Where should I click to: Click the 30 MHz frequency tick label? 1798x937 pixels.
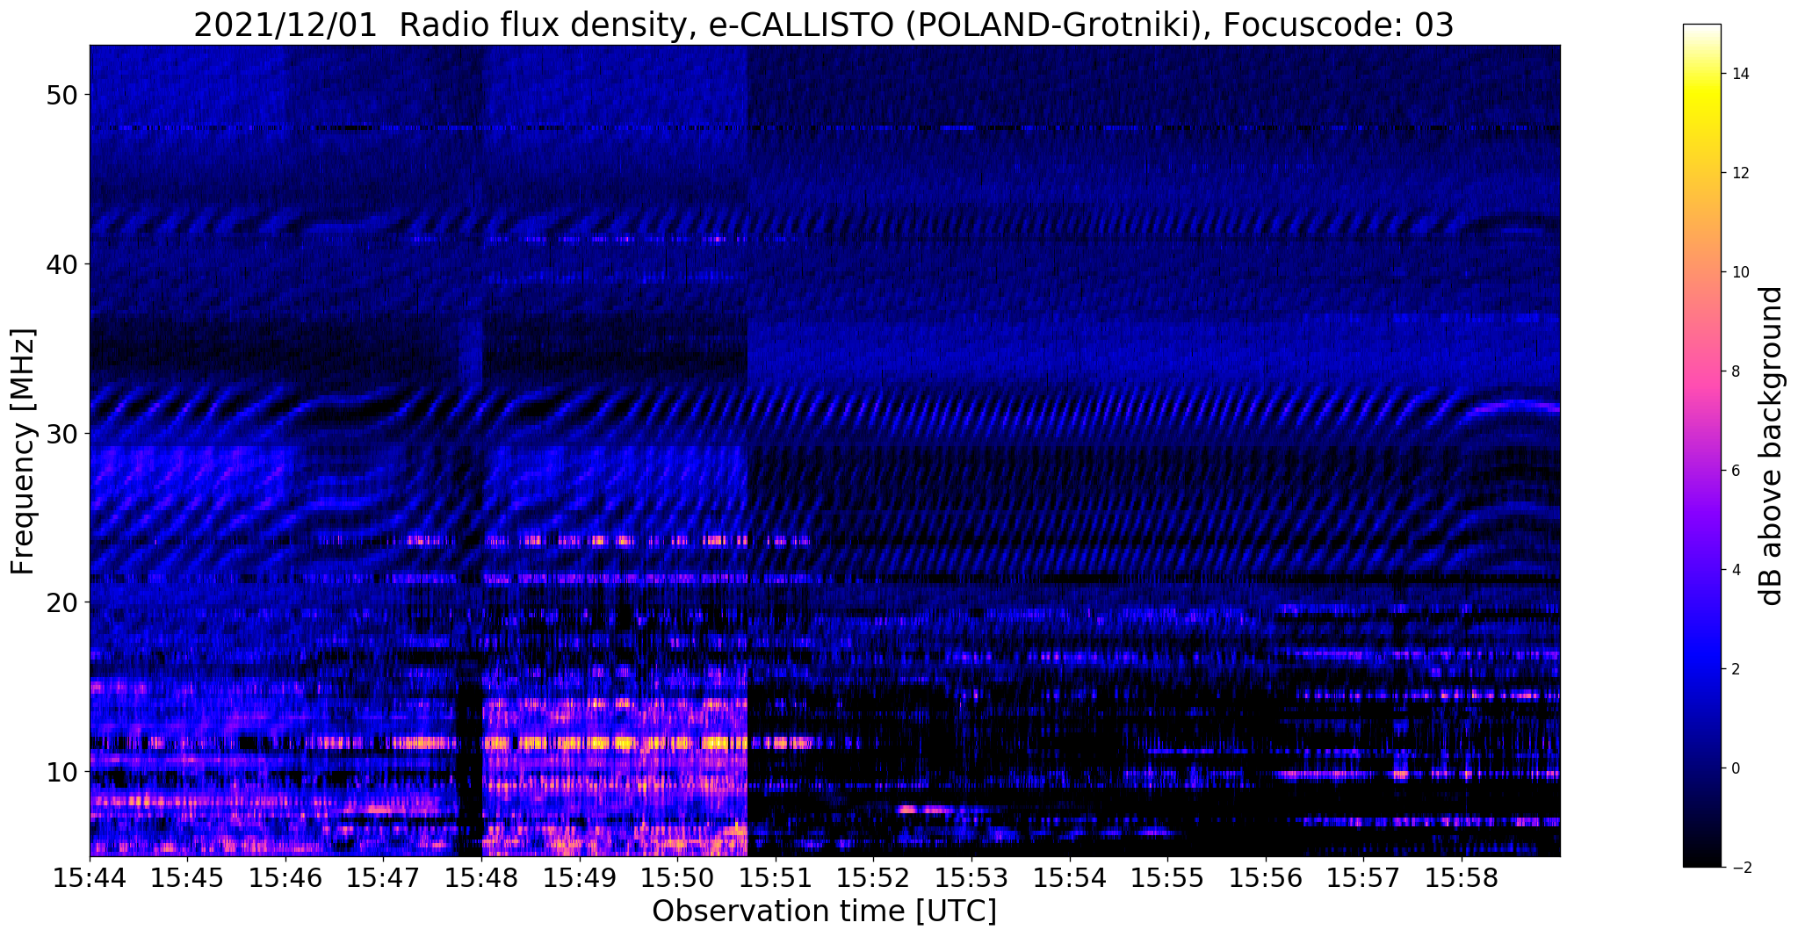61,434
